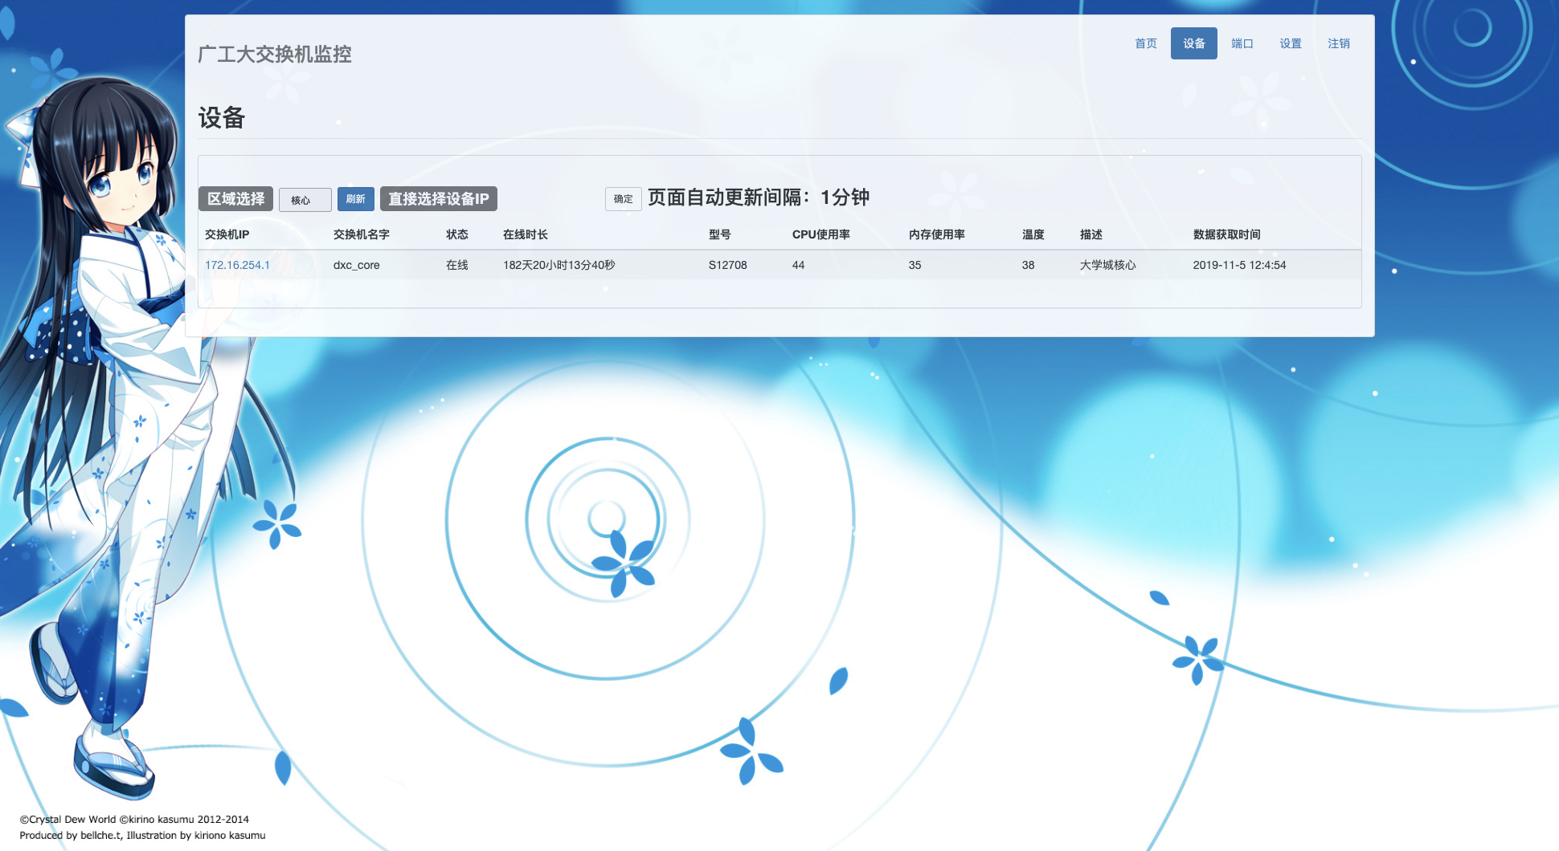
Task: Go to the 端口 navigation tab
Action: 1242,43
